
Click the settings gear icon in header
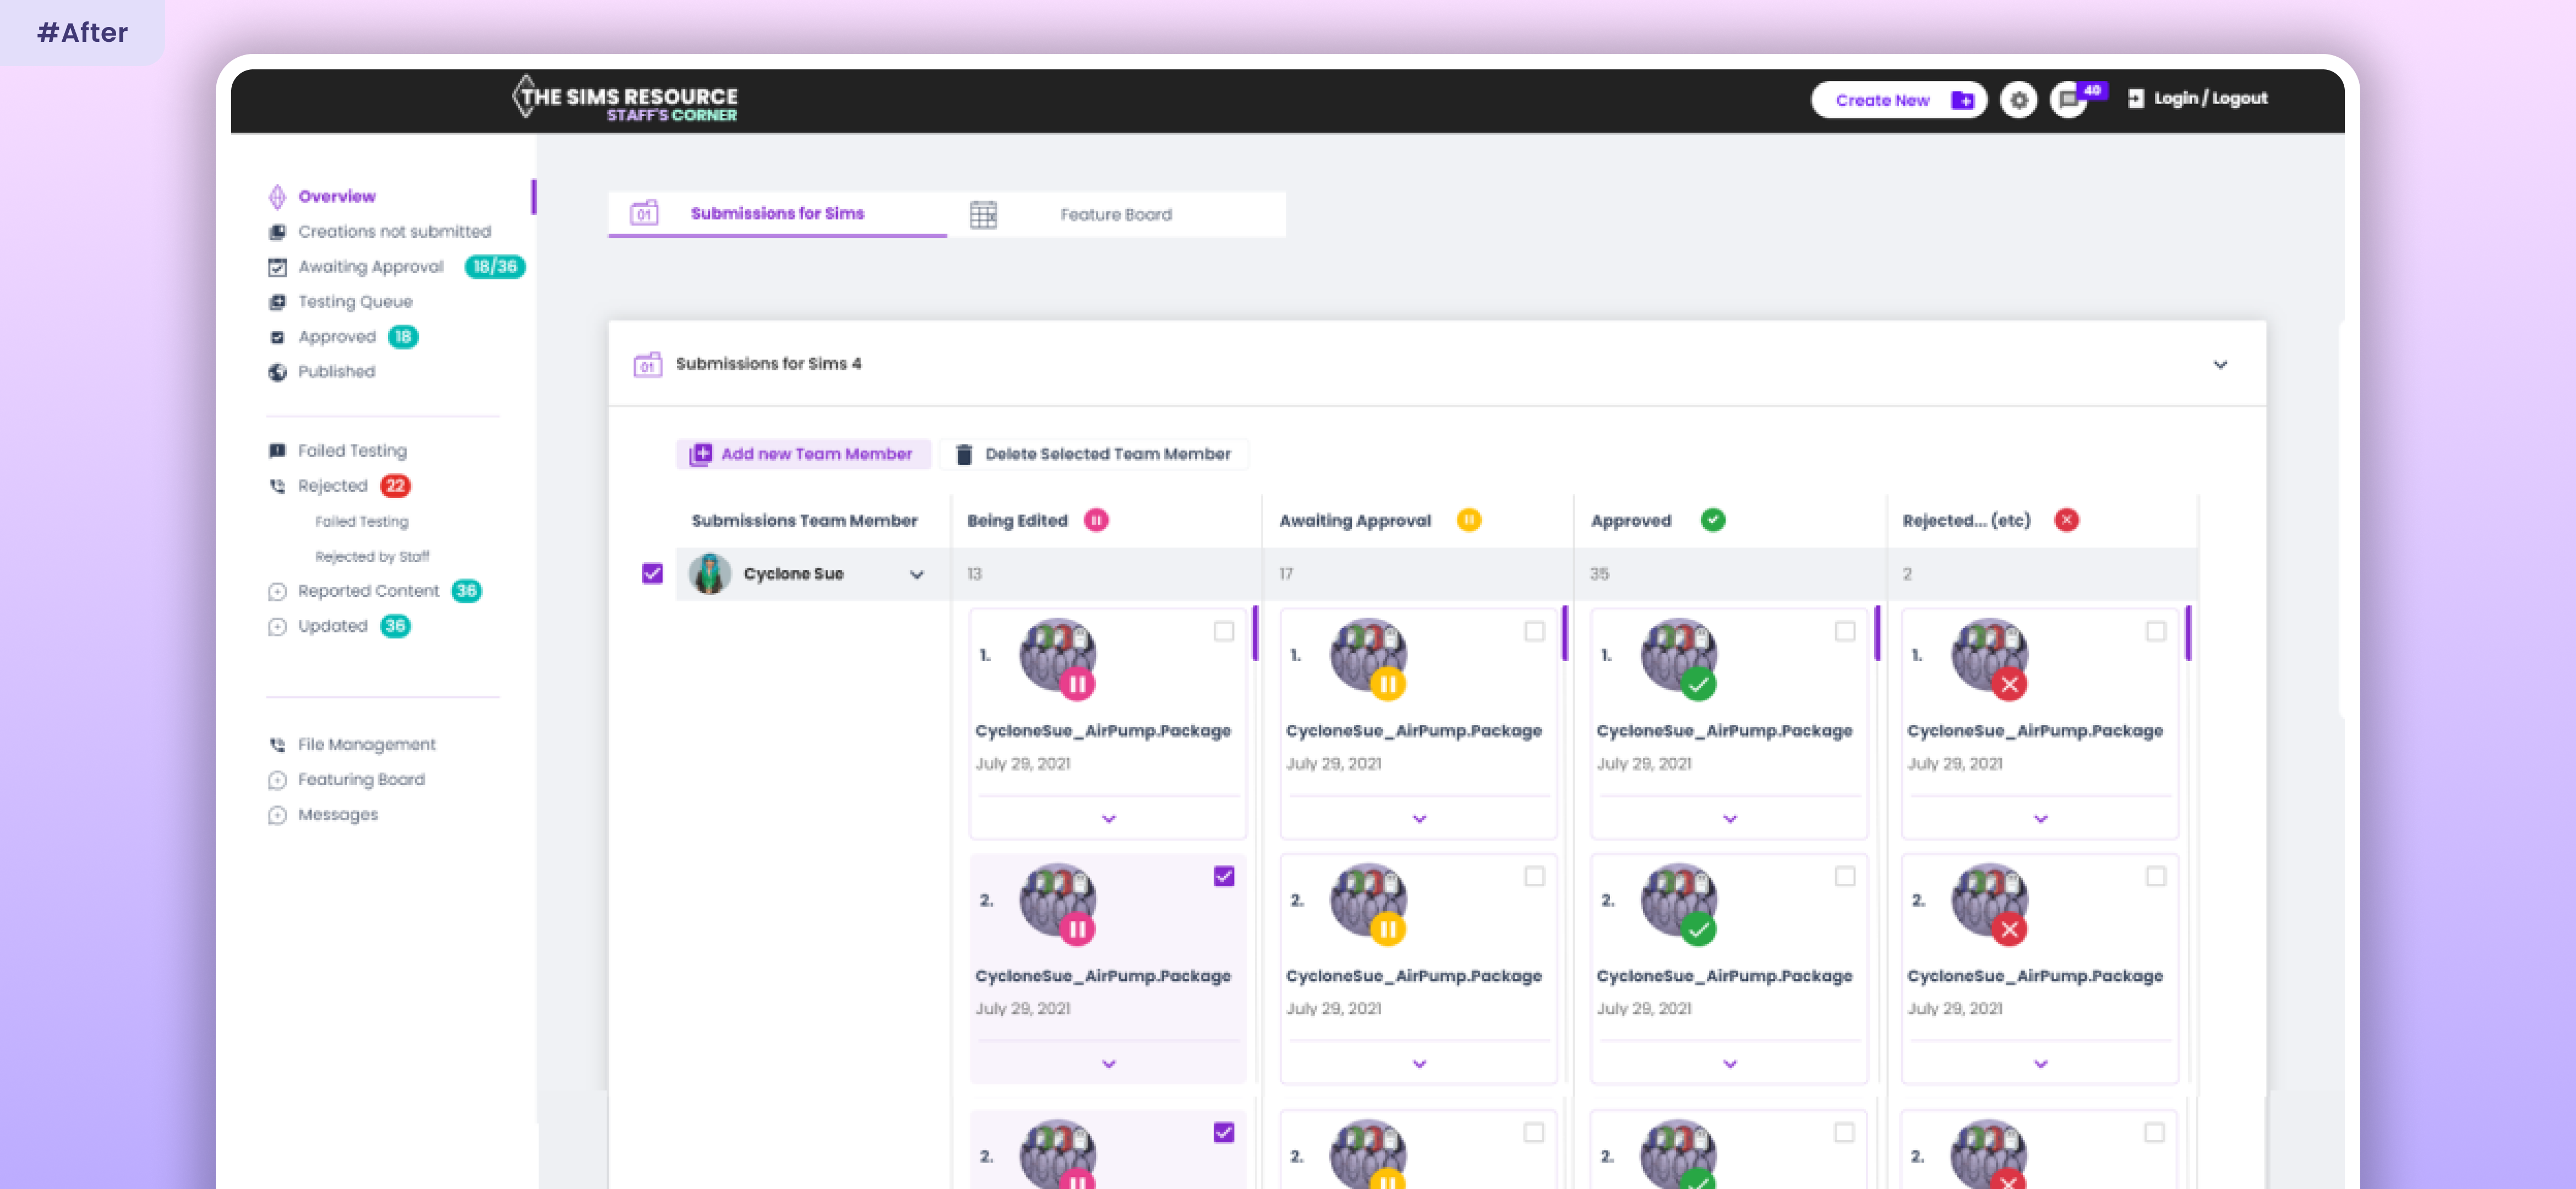2018,100
